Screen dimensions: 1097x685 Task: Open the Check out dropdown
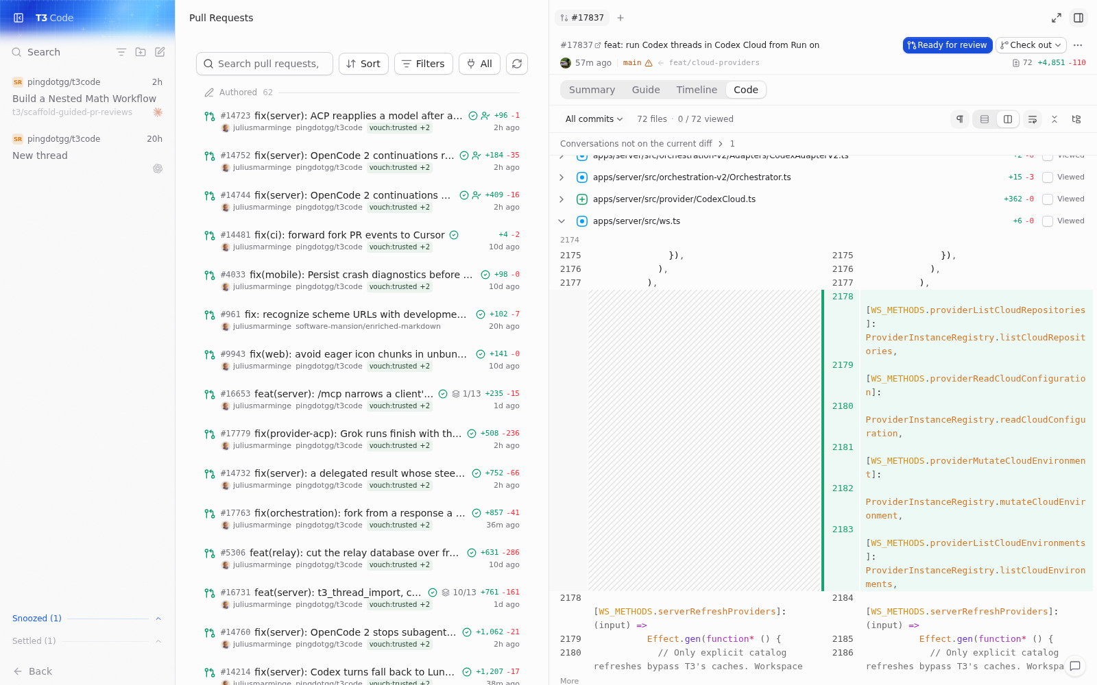click(1031, 45)
